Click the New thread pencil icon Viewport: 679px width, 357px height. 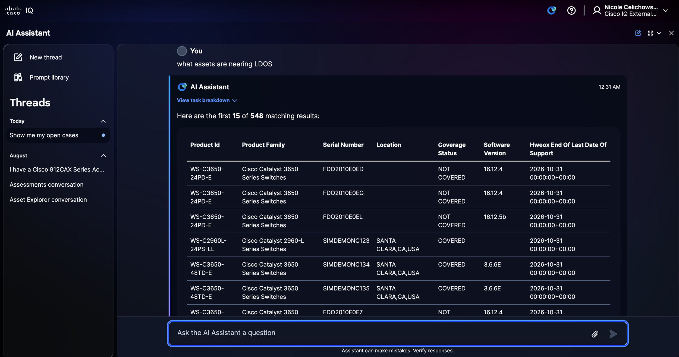point(18,57)
